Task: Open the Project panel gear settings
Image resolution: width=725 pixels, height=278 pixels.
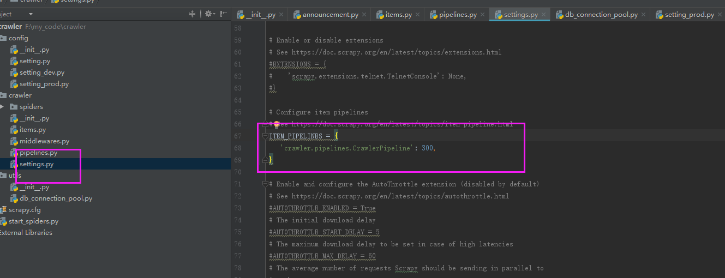Action: [209, 14]
